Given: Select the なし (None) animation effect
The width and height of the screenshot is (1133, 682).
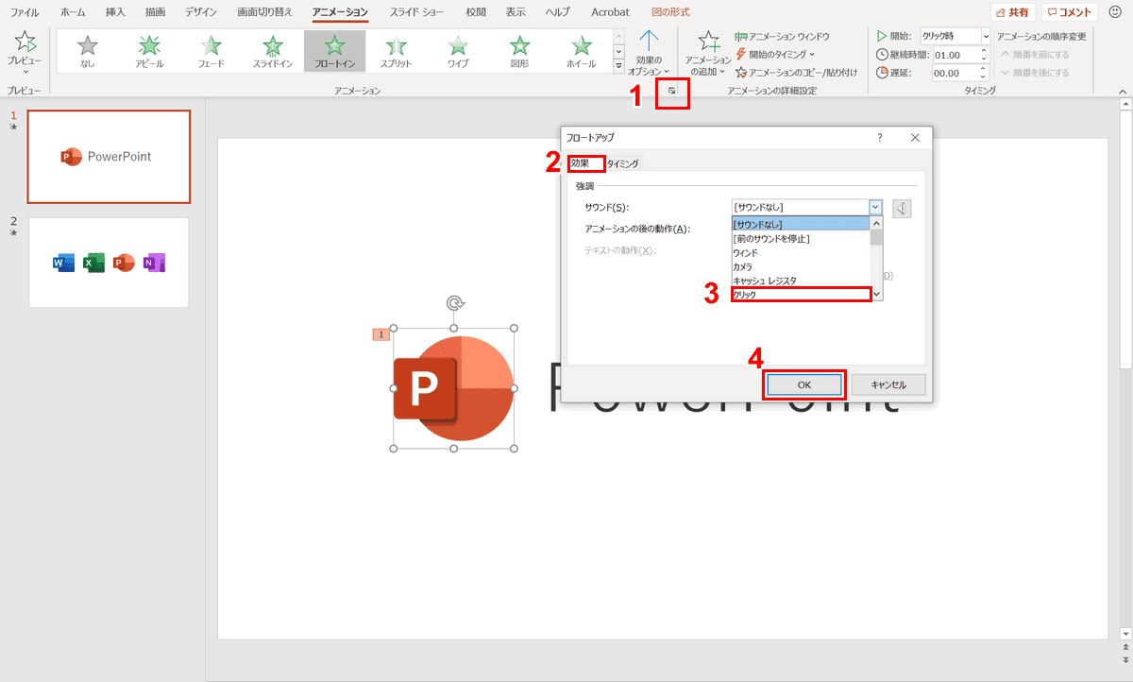Looking at the screenshot, I should [x=88, y=51].
